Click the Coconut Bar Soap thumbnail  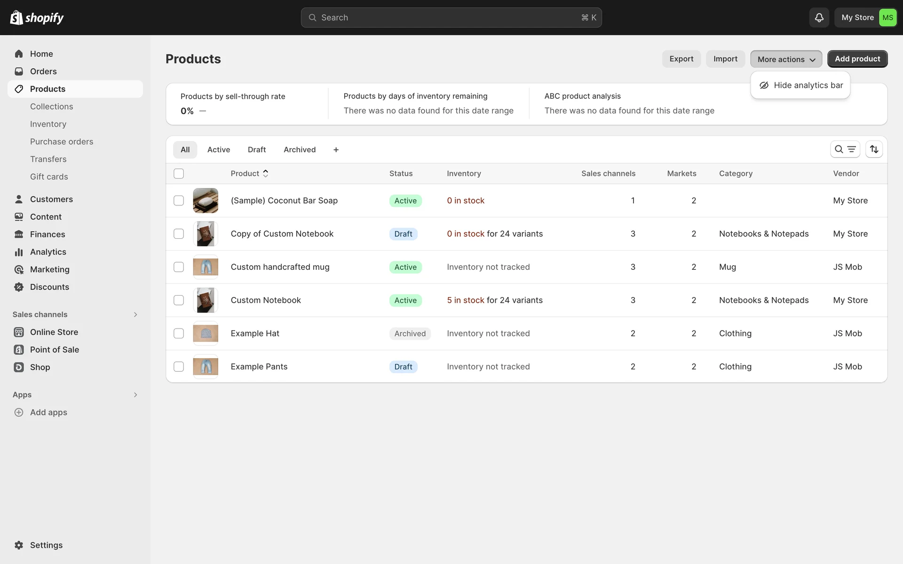[206, 201]
